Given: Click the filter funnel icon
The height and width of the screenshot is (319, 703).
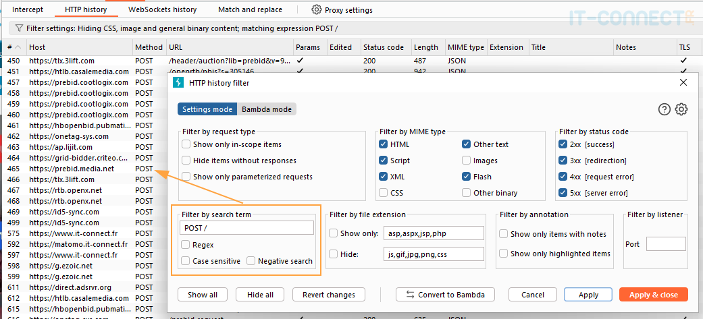Looking at the screenshot, I should pos(18,29).
